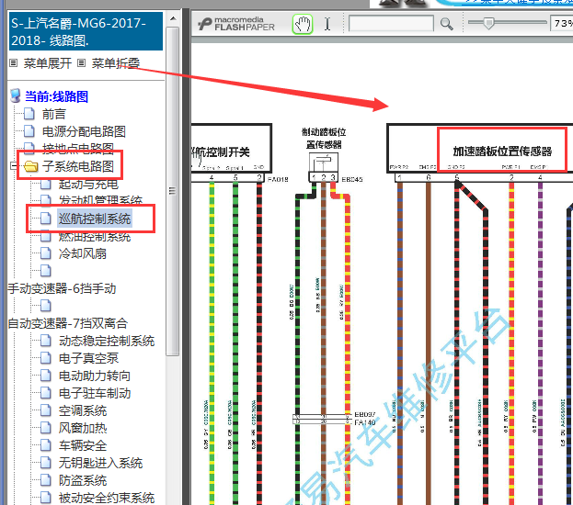Open the 电动助力转向 tree item
Viewport: 573px width, 505px height.
point(95,376)
